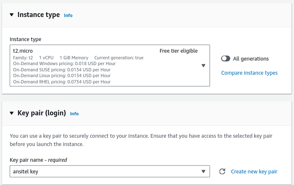Image resolution: width=294 pixels, height=185 pixels.
Task: Click the Free tier eligible label
Action: (x=178, y=51)
